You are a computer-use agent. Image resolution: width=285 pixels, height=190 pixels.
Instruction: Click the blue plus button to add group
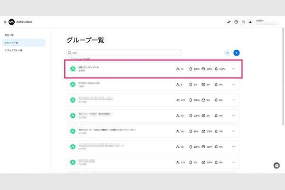pos(237,53)
